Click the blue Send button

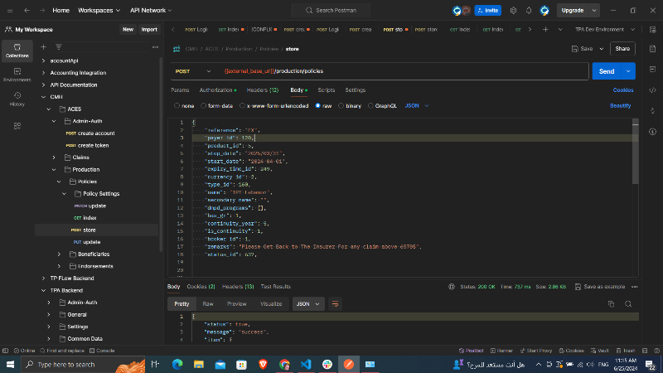coord(606,71)
